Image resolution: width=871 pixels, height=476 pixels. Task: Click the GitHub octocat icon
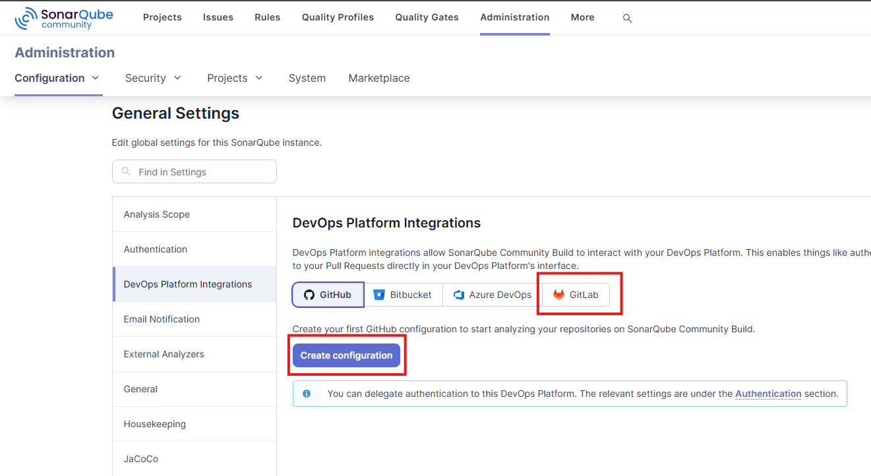pos(309,295)
